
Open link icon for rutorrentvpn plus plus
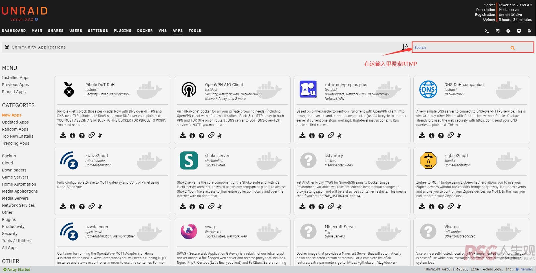pyautogui.click(x=331, y=135)
